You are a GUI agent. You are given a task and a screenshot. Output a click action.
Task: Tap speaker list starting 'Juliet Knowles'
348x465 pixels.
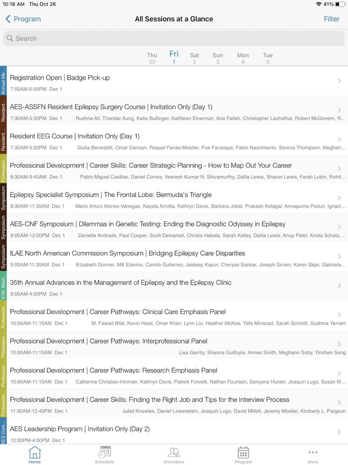234,411
